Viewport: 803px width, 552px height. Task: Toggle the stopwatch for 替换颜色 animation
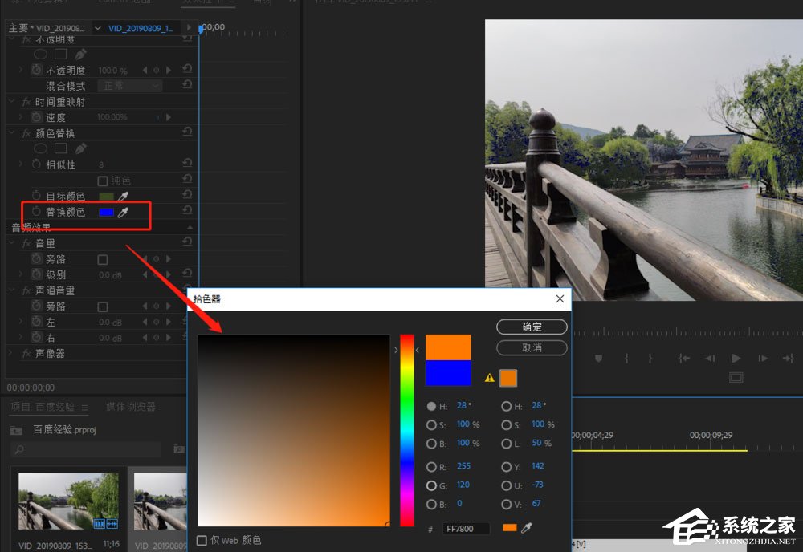(x=36, y=212)
